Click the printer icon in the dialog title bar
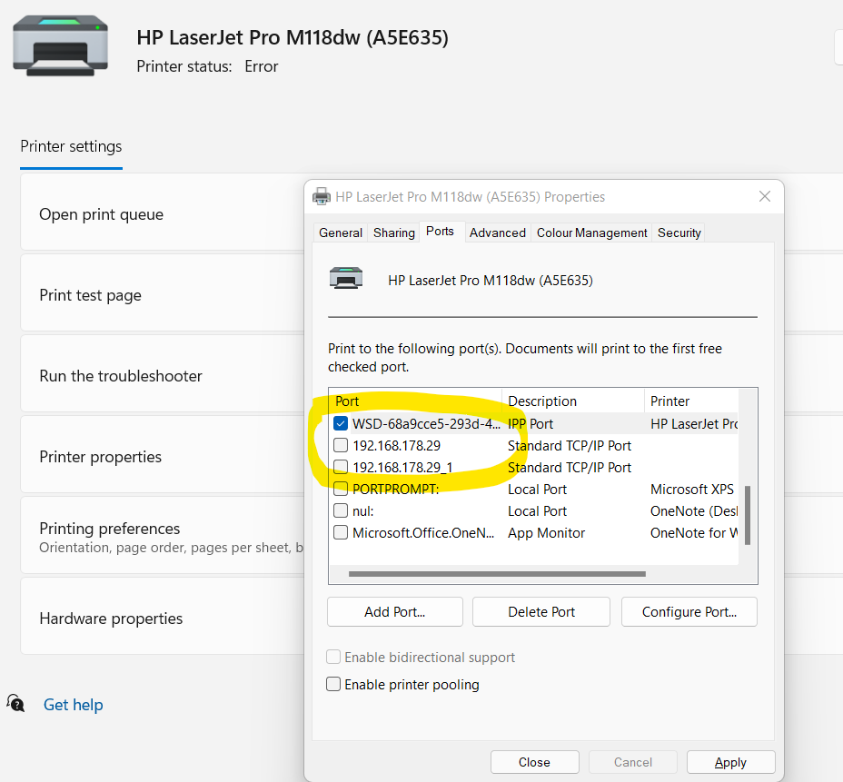The image size is (843, 782). tap(322, 196)
